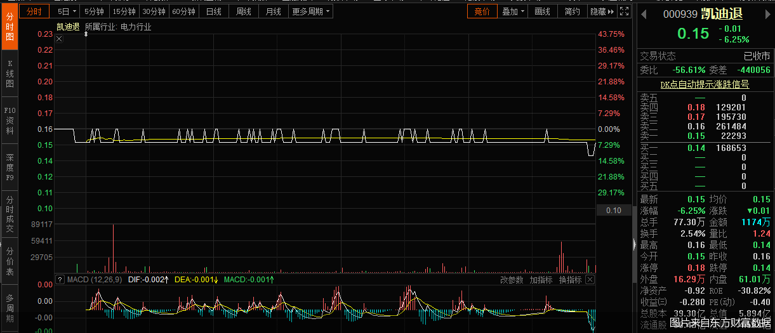Click the MACD (12,26,9) label
This screenshot has width=775, height=333.
click(x=95, y=280)
